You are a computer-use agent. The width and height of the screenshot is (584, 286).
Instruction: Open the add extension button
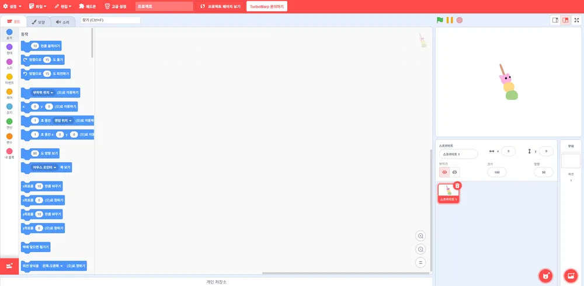click(x=9, y=266)
